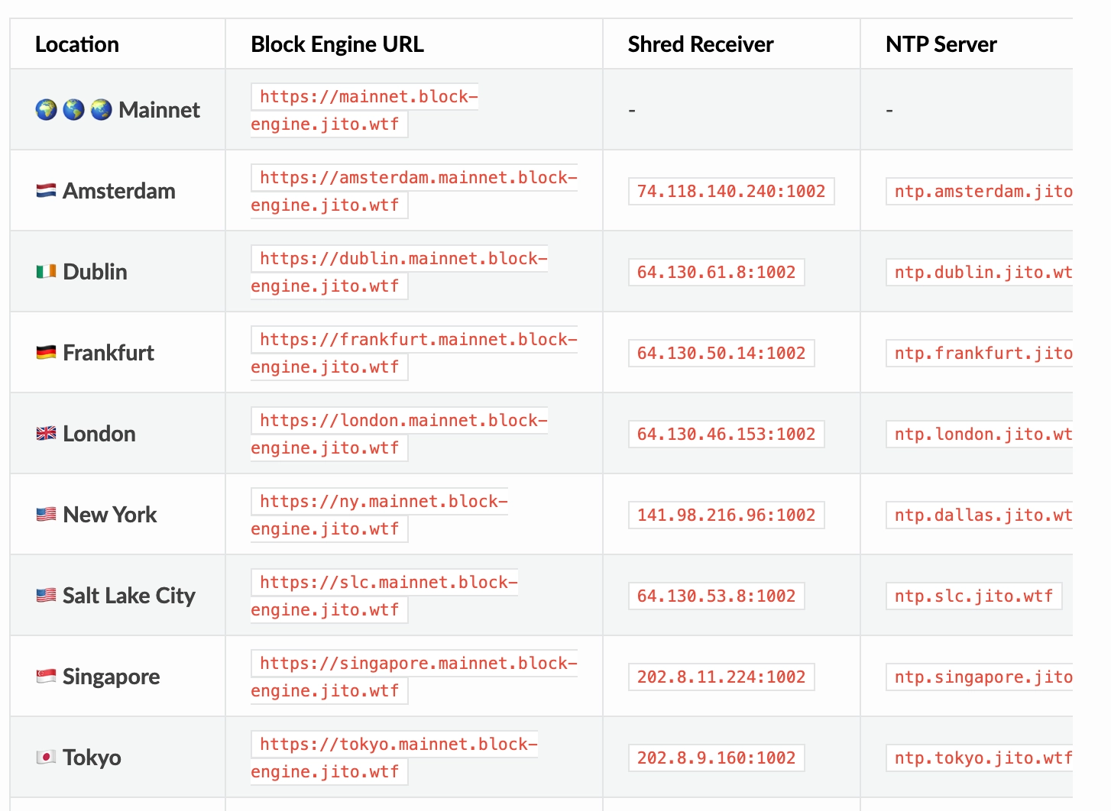This screenshot has height=811, width=1111.
Task: Click the UK flag next to London
Action: pos(46,434)
